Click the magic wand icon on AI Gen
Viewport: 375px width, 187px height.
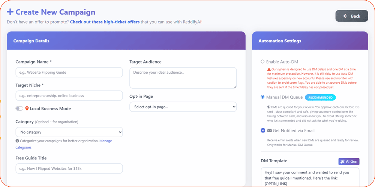(x=342, y=162)
